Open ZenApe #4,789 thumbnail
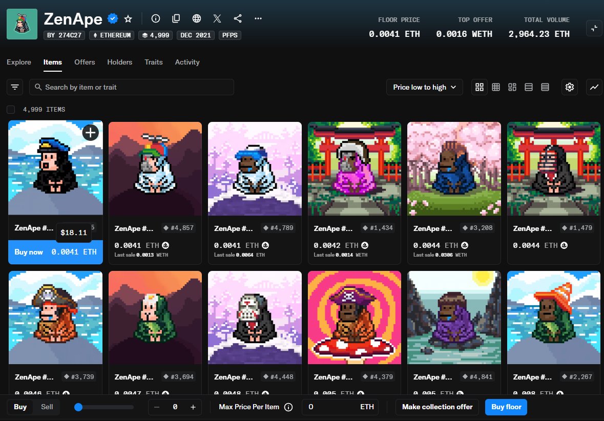 (x=255, y=169)
